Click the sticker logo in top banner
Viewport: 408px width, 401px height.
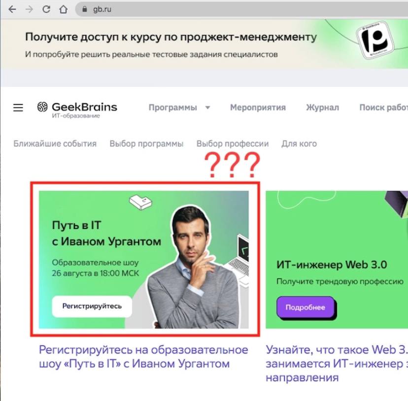pyautogui.click(x=375, y=40)
